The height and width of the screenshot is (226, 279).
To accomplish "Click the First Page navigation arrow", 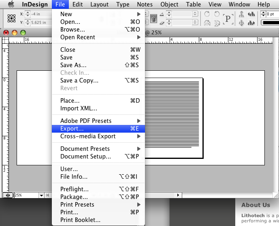I will click(x=47, y=195).
